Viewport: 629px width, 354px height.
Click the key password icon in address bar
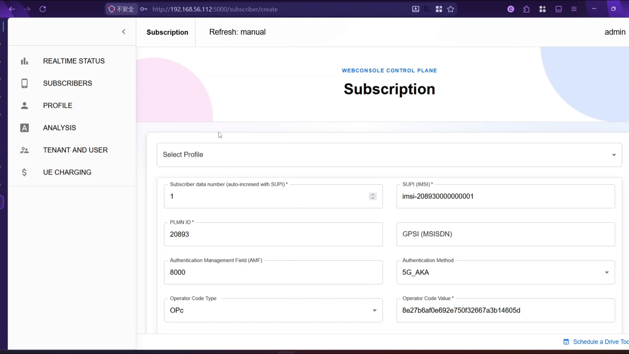tap(144, 9)
